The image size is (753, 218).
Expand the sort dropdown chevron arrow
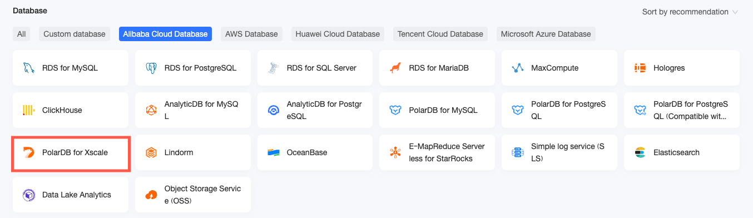tap(735, 12)
